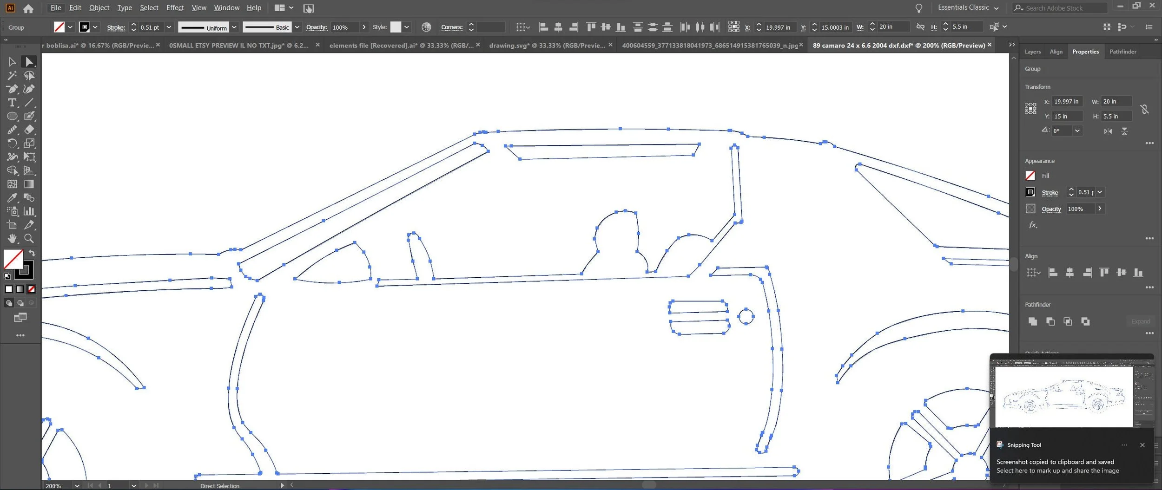This screenshot has height=490, width=1162.
Task: Switch to the Pathfinder panel tab
Action: pyautogui.click(x=1122, y=52)
